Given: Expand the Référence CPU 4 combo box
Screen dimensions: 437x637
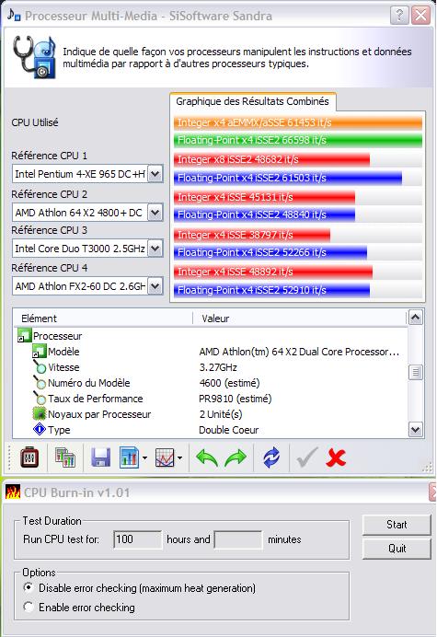Looking at the screenshot, I should click(155, 286).
